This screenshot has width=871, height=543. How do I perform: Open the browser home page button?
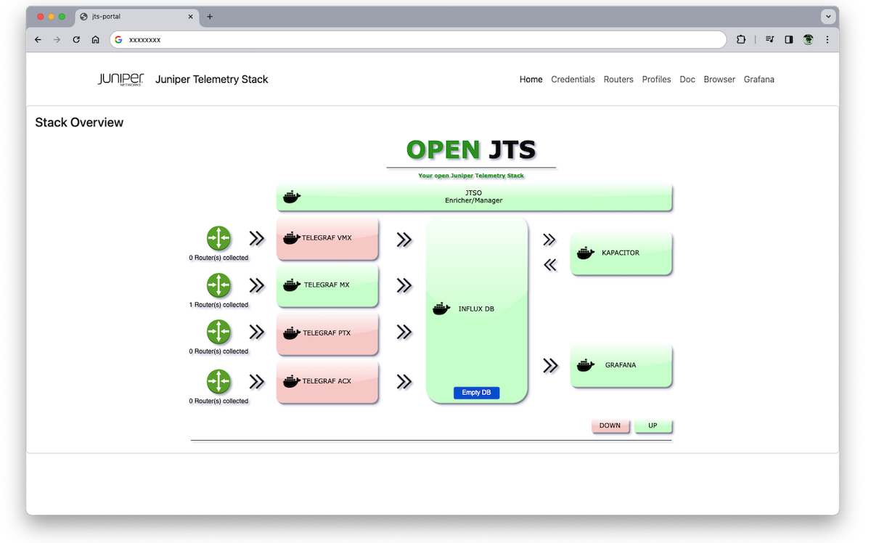click(x=95, y=40)
